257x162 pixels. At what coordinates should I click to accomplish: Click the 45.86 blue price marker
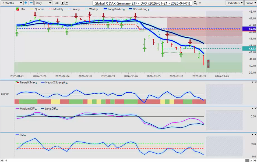249,29
